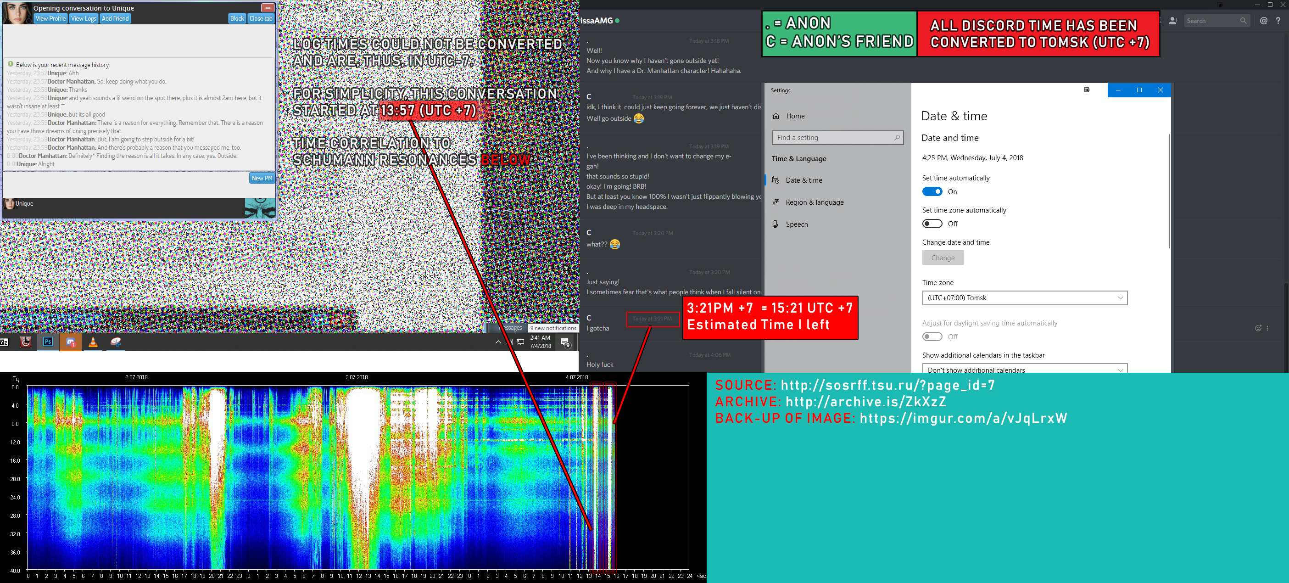The width and height of the screenshot is (1289, 583).
Task: Turn off Set time automatically
Action: coord(932,192)
